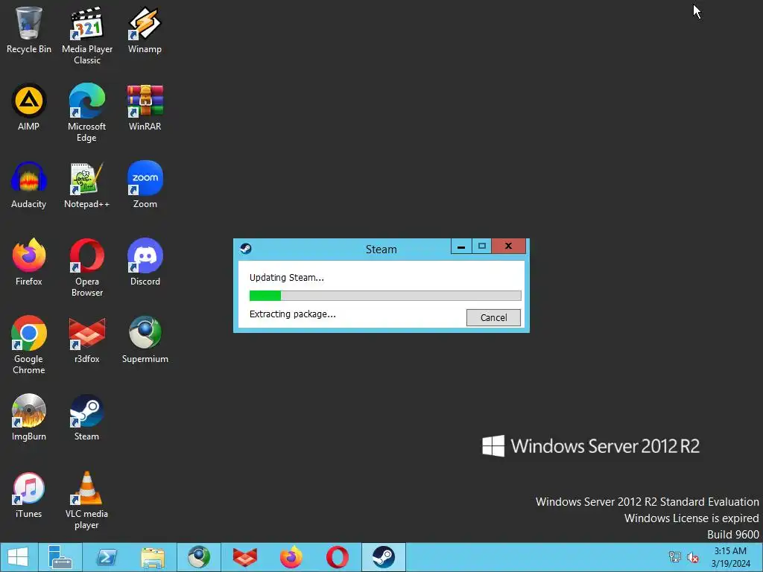Viewport: 763px width, 572px height.
Task: Open Firefox from the taskbar
Action: tap(291, 557)
